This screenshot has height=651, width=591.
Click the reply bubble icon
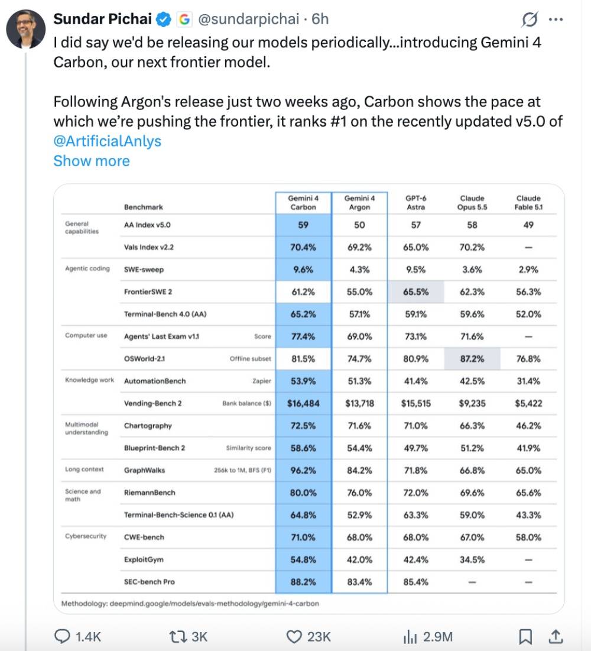pos(62,636)
